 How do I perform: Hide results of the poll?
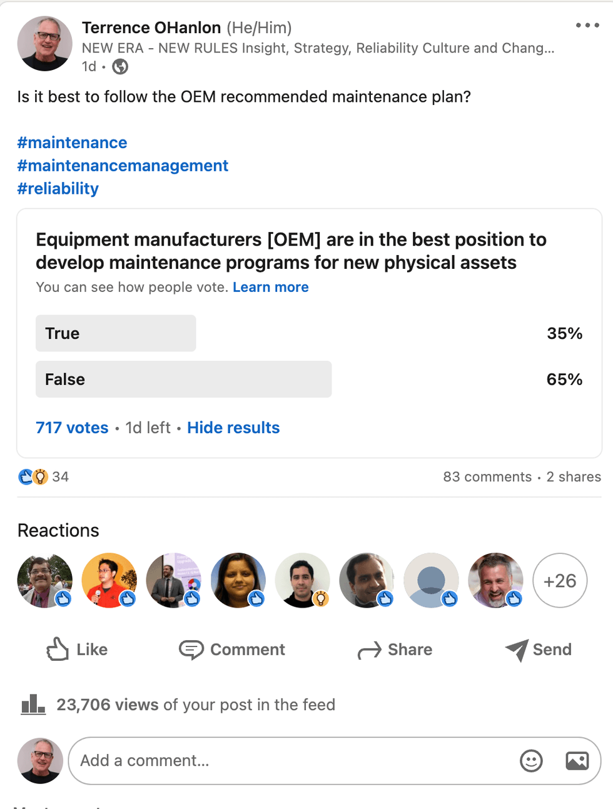pos(233,428)
